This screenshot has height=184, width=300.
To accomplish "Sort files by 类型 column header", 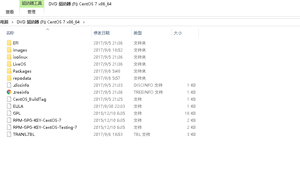I will (138, 33).
